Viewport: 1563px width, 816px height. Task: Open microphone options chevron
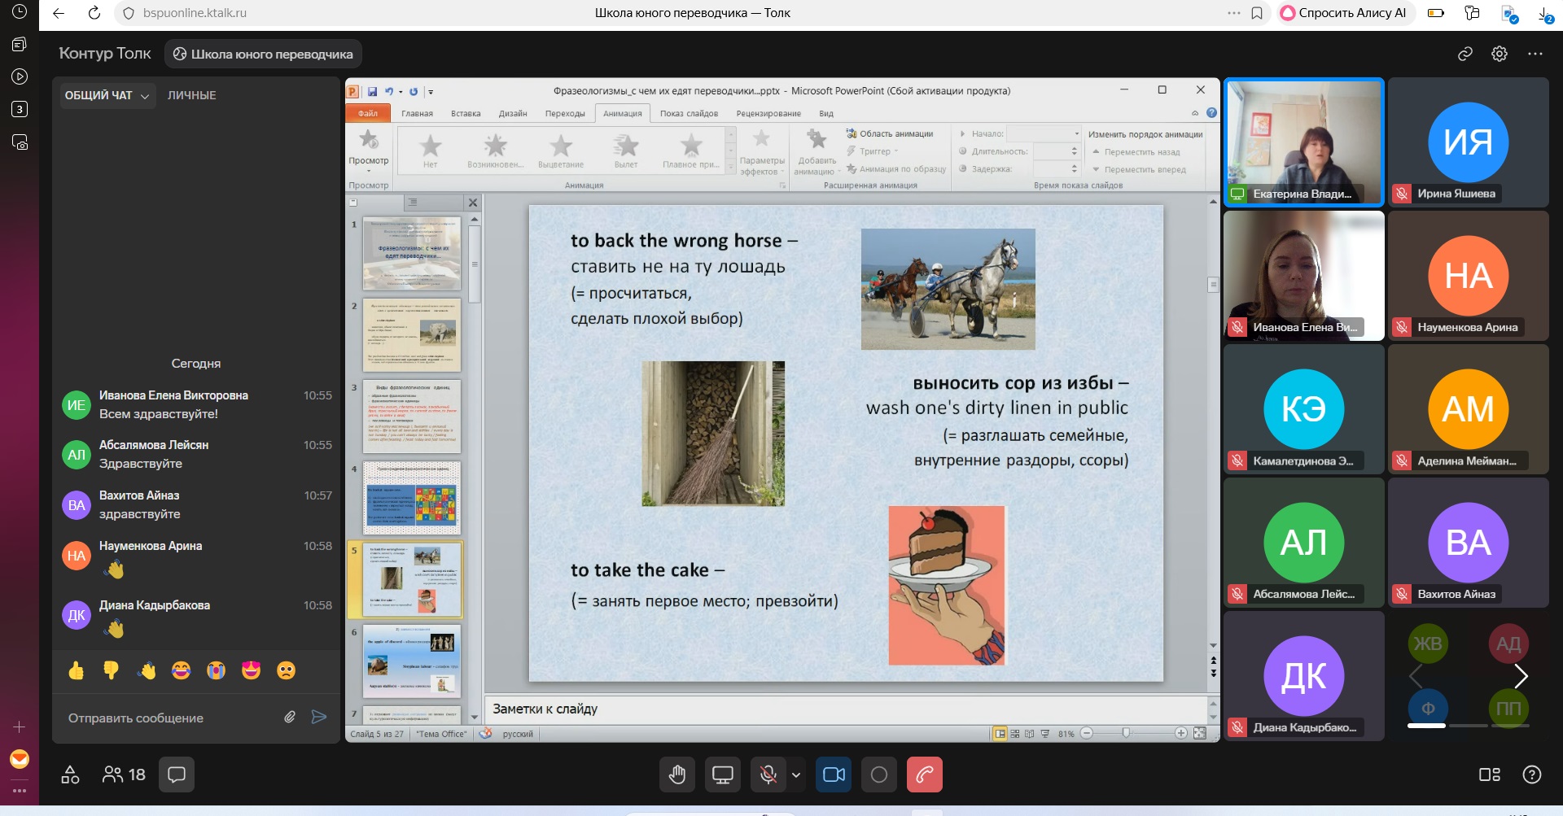coord(796,775)
